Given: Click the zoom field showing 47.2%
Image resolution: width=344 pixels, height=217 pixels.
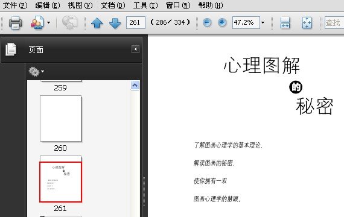Looking at the screenshot, I should point(246,22).
